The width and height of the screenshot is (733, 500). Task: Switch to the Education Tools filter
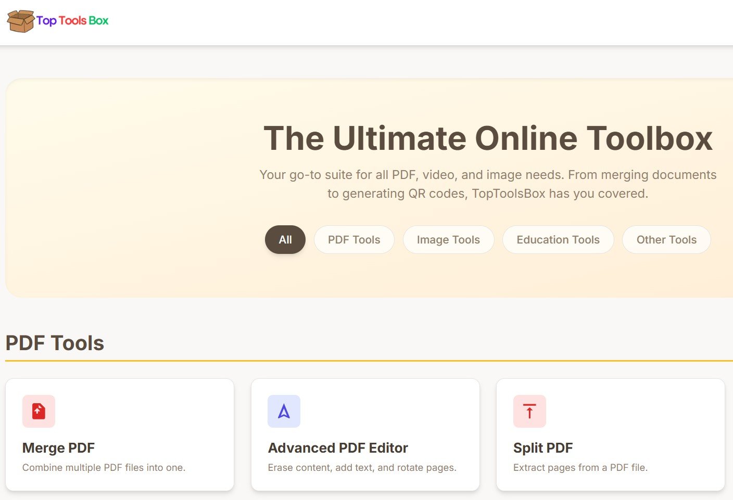[x=558, y=240]
